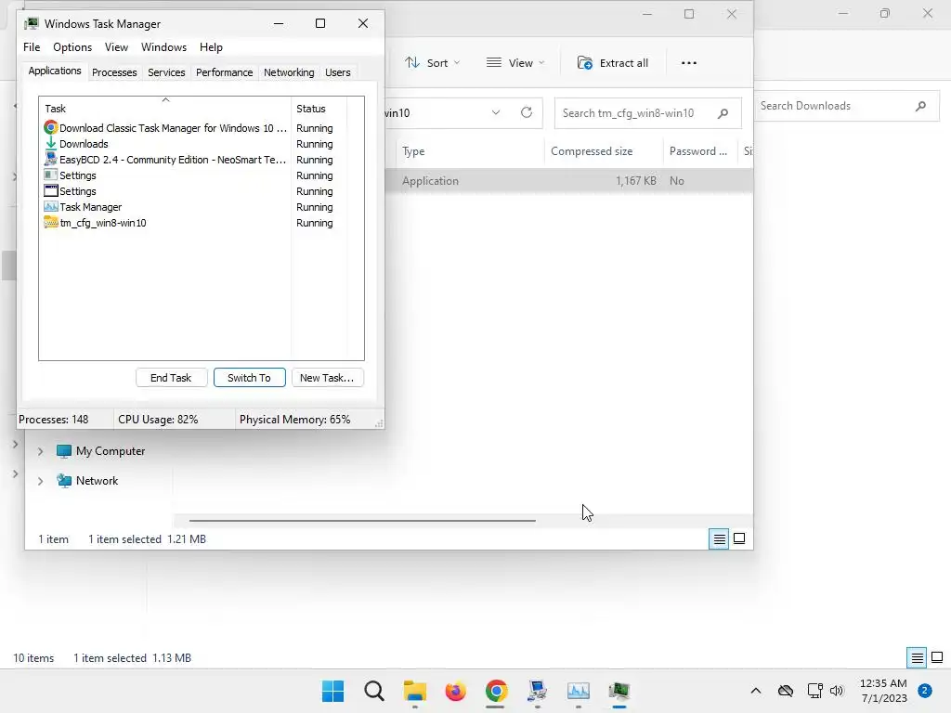
Task: Click the magnifier icon in the tm_cfg_win8-win10 search box
Action: click(723, 113)
